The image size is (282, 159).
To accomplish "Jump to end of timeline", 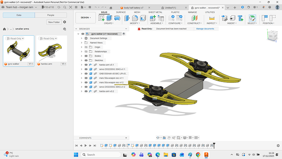I will click(95, 145).
